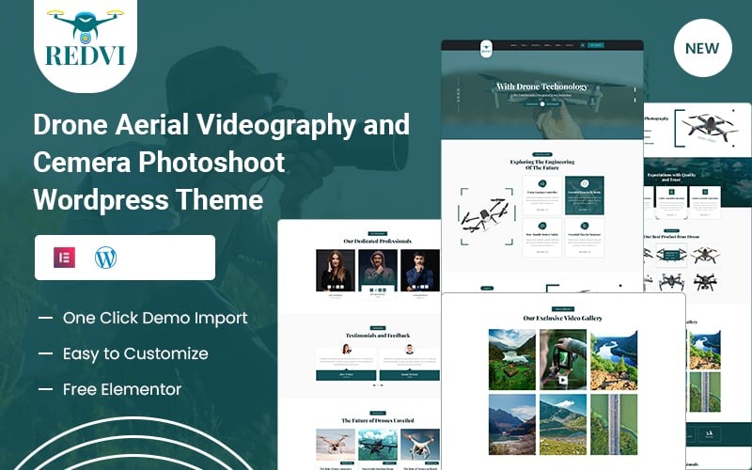
Task: Click the WordPress logo icon
Action: point(106,258)
